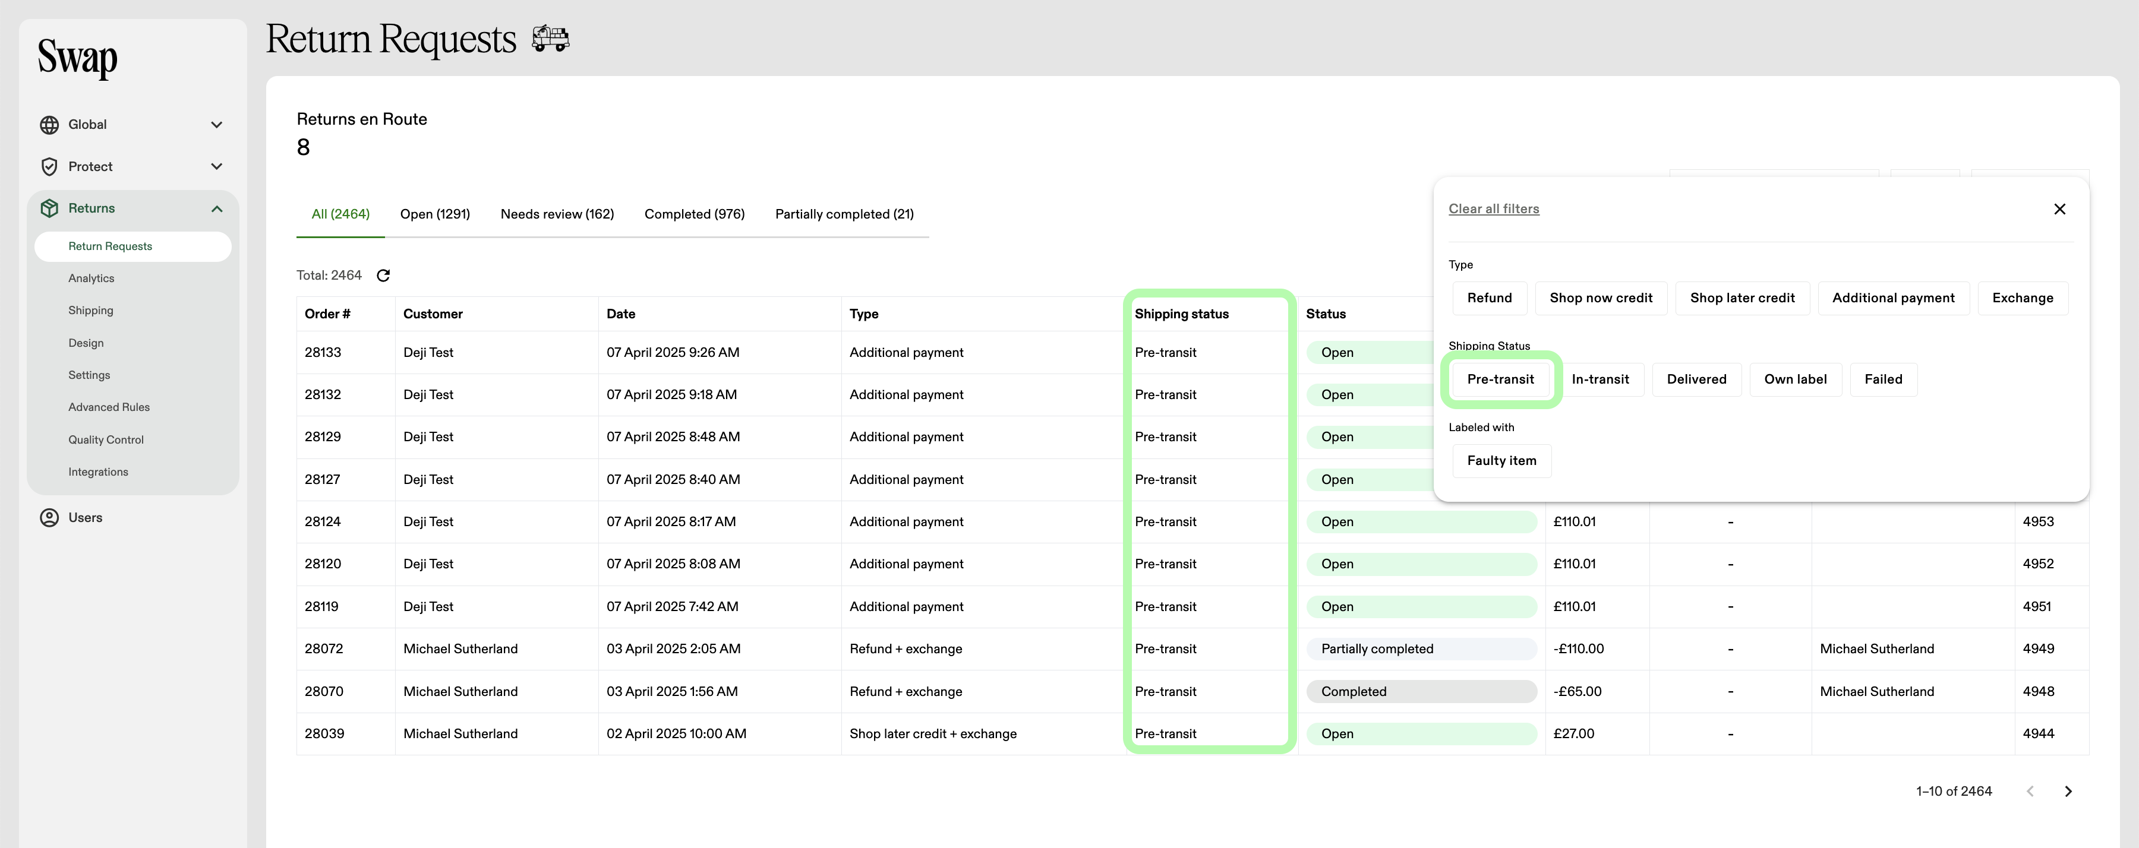2139x848 pixels.
Task: Click the Protect shield icon
Action: [50, 167]
